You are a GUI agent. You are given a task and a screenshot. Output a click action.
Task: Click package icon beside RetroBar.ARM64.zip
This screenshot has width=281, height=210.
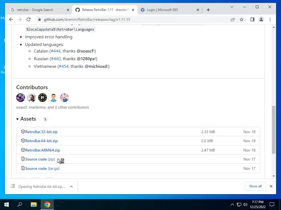tap(23, 150)
